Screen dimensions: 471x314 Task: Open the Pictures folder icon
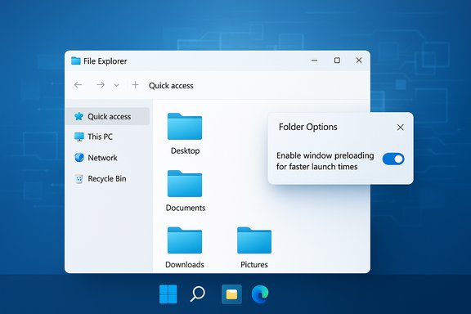(254, 240)
